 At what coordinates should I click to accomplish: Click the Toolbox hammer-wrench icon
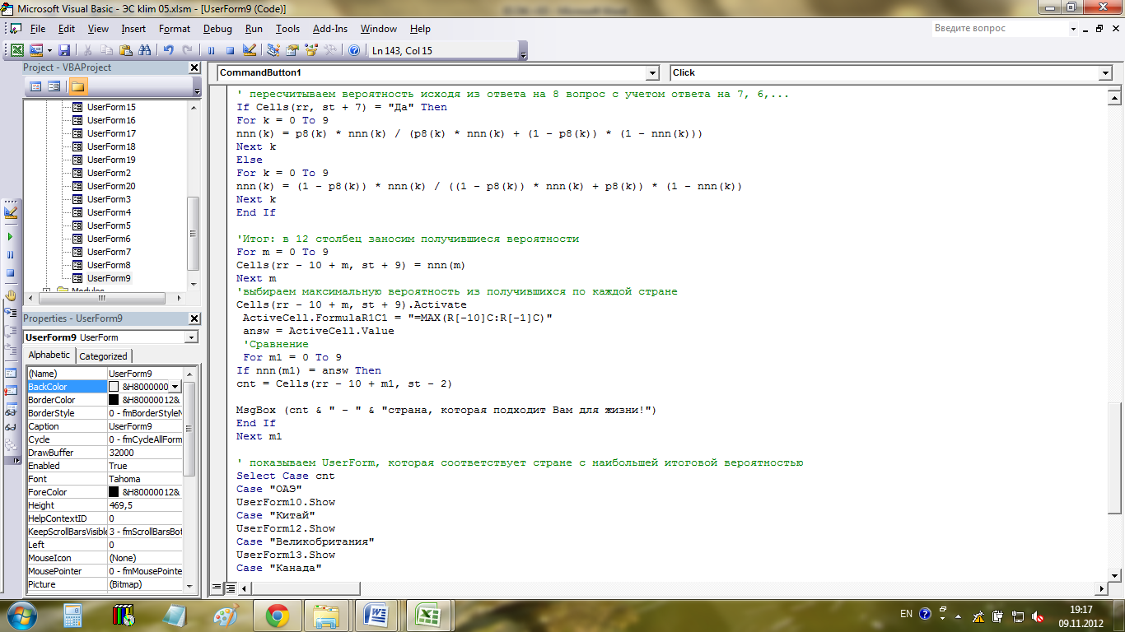[x=330, y=50]
